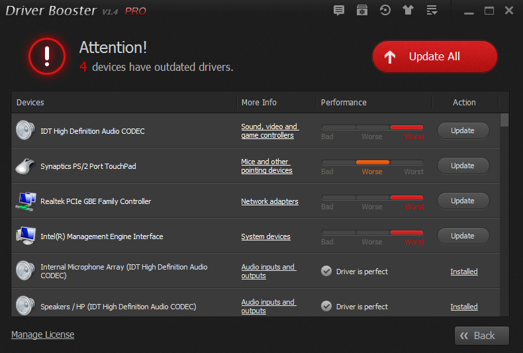This screenshot has height=353, width=523.
Task: Update the IDT High Definition Audio CODEC driver
Action: click(463, 130)
